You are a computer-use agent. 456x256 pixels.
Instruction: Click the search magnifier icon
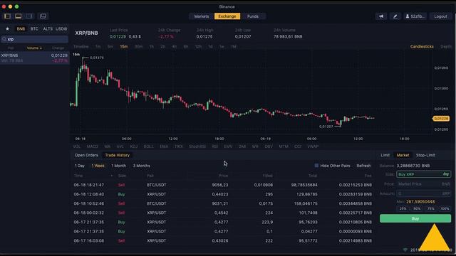pyautogui.click(x=4, y=39)
